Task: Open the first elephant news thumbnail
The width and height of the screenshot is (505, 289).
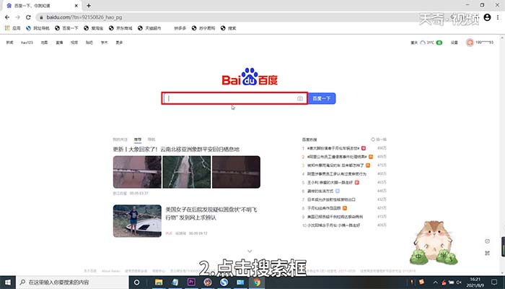Action: click(x=137, y=172)
